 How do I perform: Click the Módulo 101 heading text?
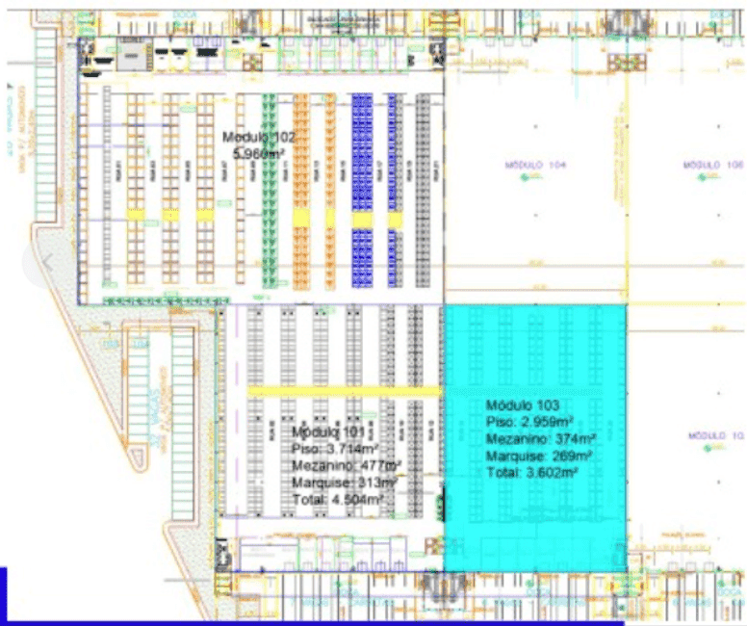tap(328, 431)
